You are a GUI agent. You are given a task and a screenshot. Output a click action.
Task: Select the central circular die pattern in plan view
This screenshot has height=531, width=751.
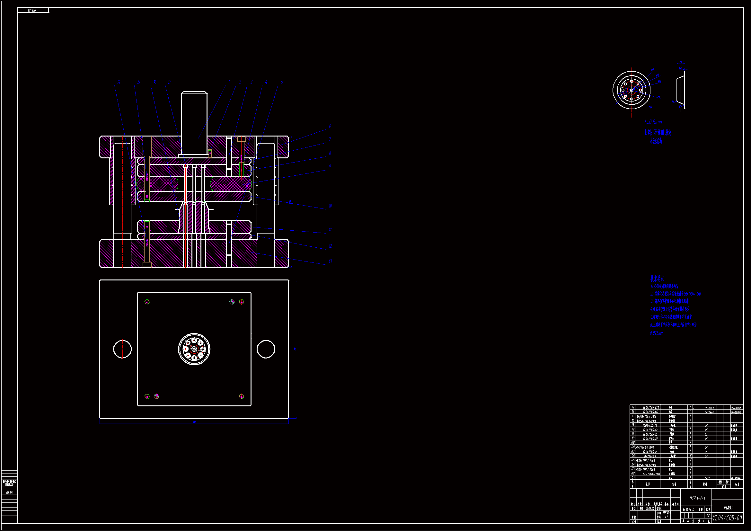pyautogui.click(x=194, y=349)
